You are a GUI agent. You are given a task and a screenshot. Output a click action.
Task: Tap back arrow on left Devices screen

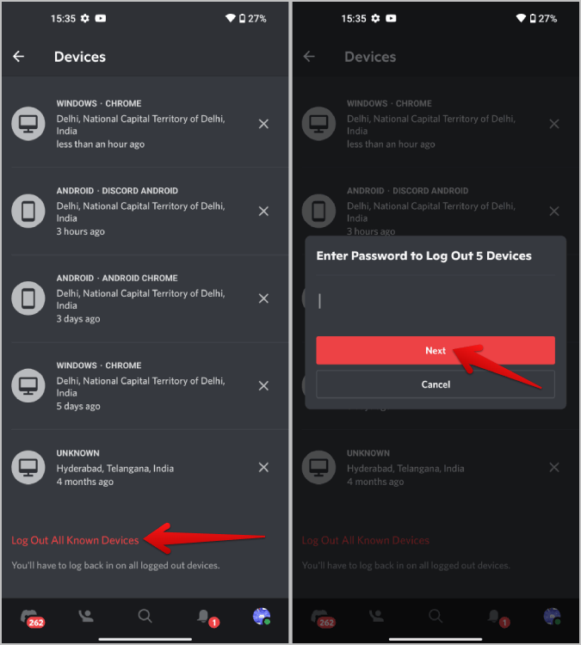pos(19,57)
